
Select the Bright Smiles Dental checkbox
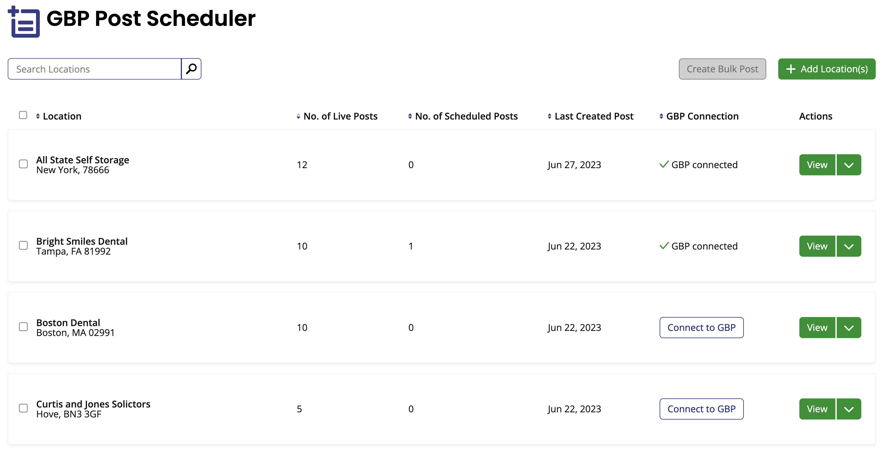pos(23,246)
